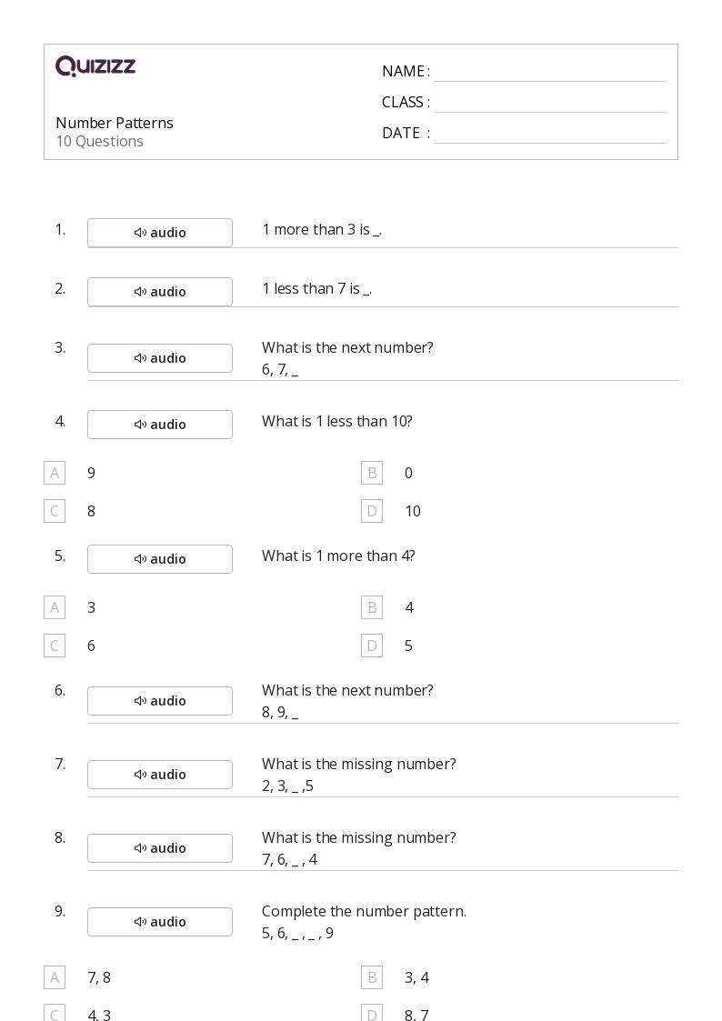Select option B for question 9
The image size is (722, 1021).
(371, 977)
